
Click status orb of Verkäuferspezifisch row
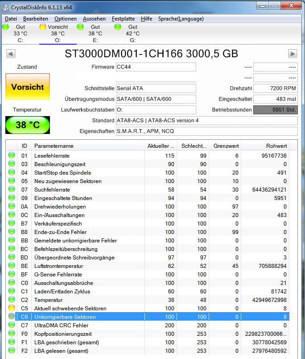point(12,223)
